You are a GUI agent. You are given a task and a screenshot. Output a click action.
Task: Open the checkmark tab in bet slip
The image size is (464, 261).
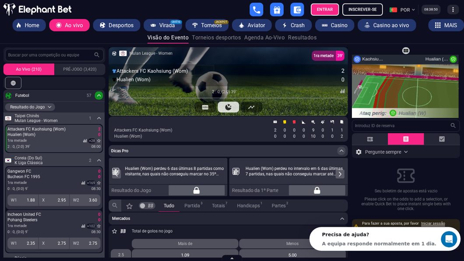[x=442, y=139]
